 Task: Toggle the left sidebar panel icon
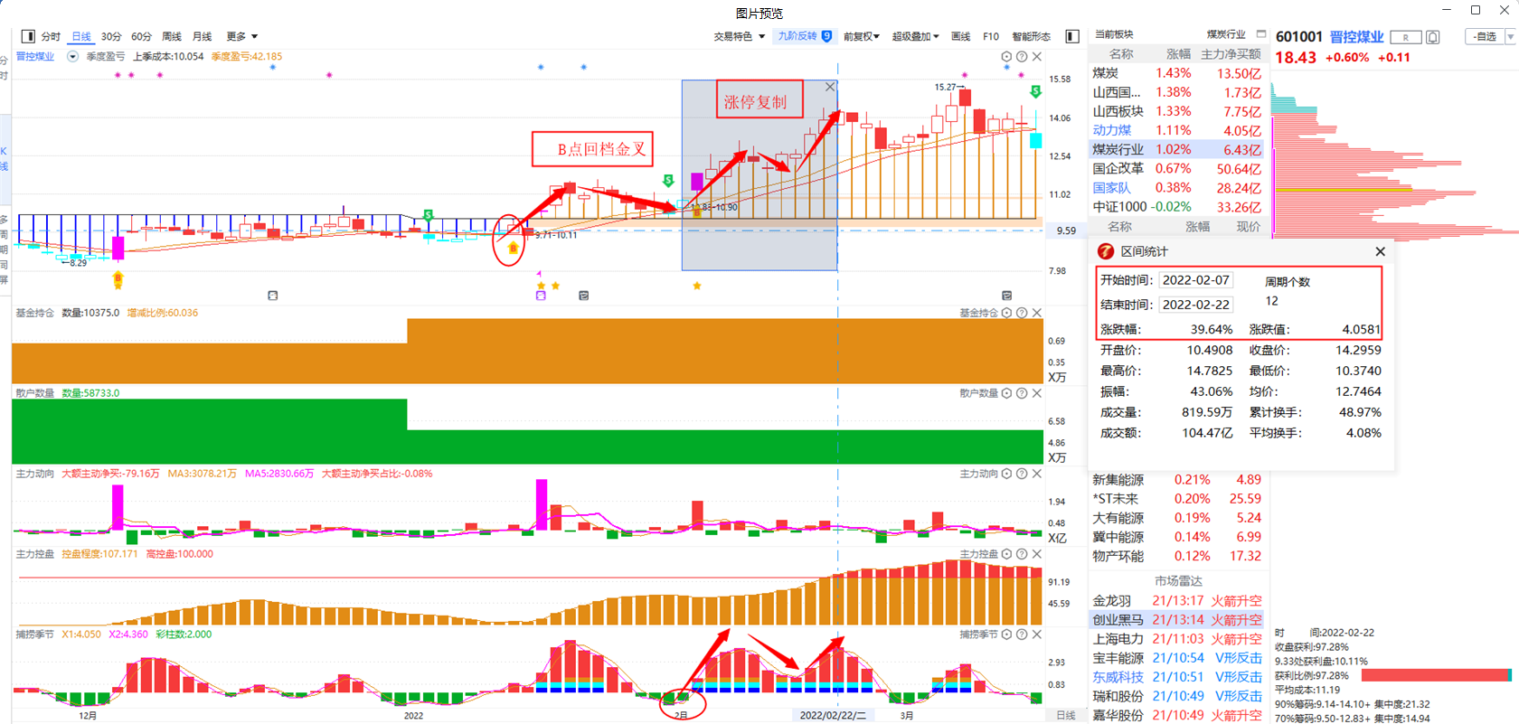28,36
